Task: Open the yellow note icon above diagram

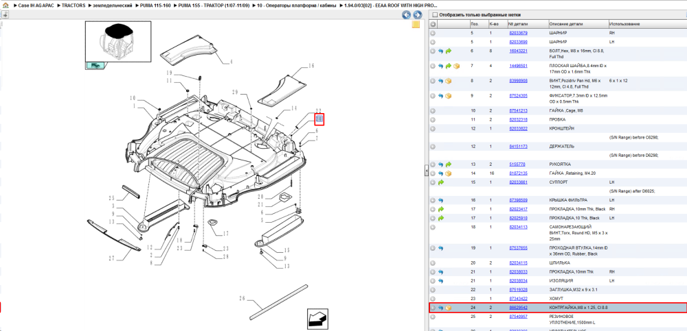Action: click(416, 24)
